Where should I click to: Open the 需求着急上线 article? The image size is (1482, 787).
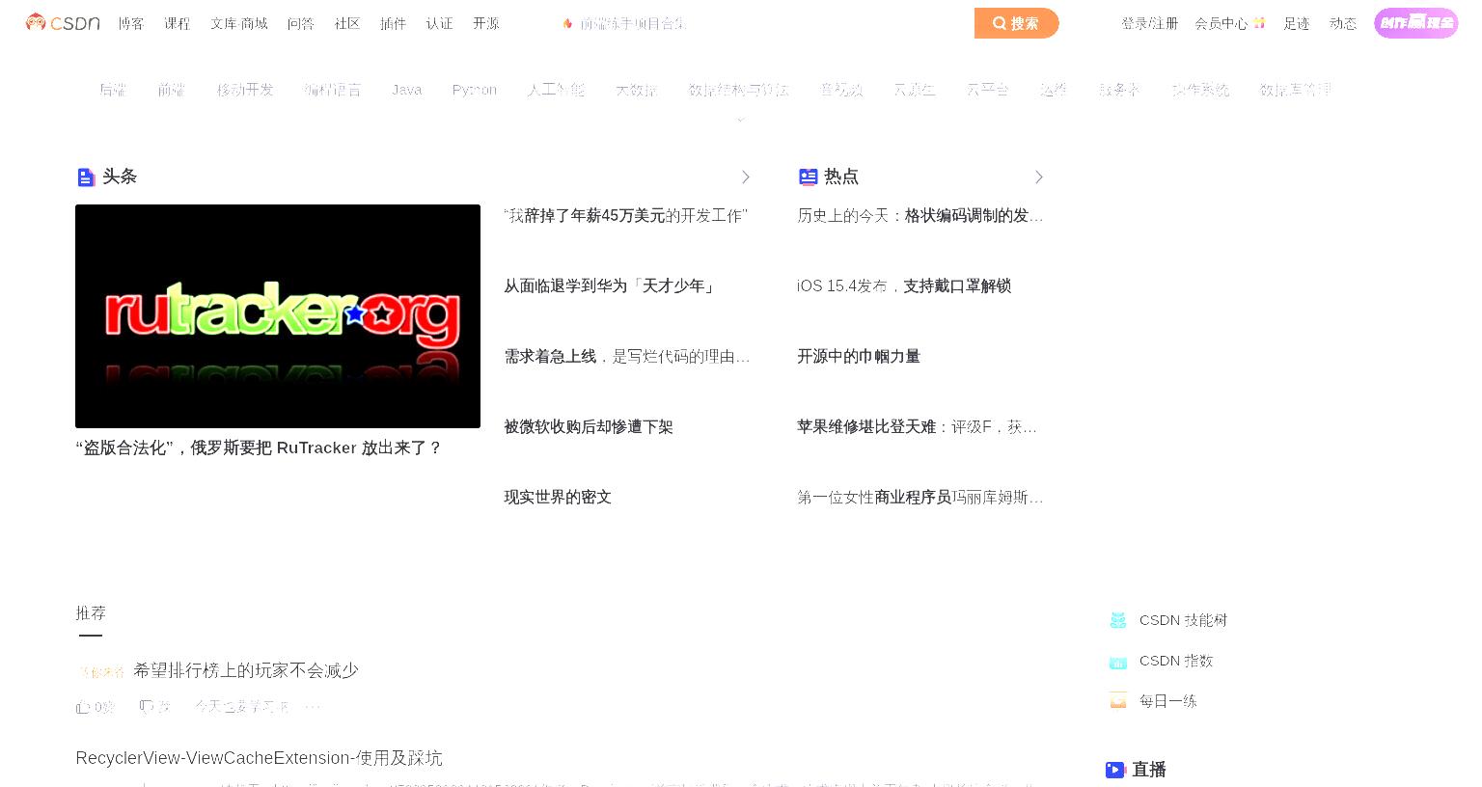point(627,357)
